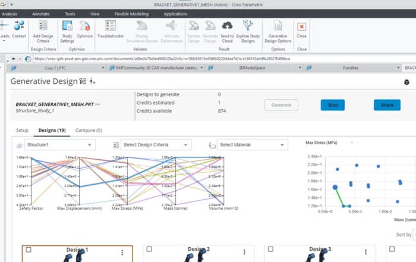Click the add-slider icon beside Generative Design title
416x262 pixels.
coord(92,81)
